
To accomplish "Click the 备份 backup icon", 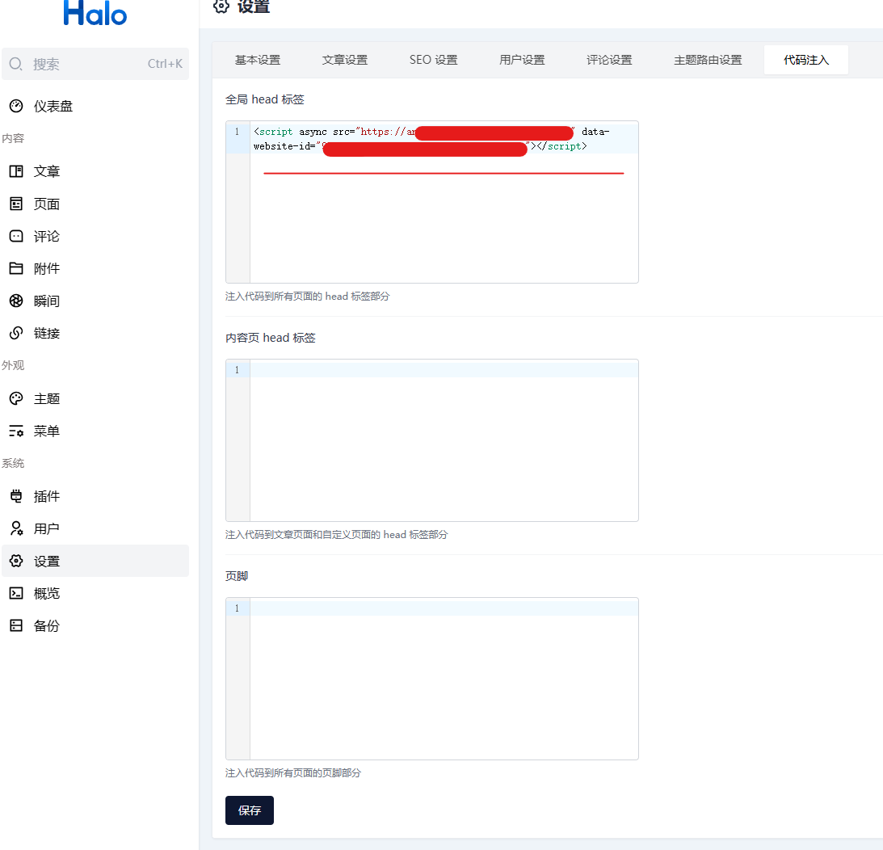I will (16, 626).
